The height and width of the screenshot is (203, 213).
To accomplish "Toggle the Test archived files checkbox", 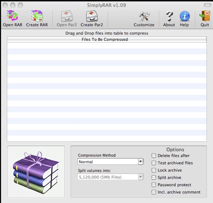I will 154,163.
